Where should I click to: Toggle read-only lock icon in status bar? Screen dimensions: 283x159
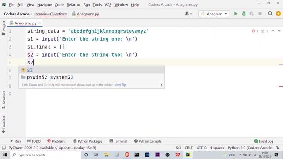click(x=278, y=148)
